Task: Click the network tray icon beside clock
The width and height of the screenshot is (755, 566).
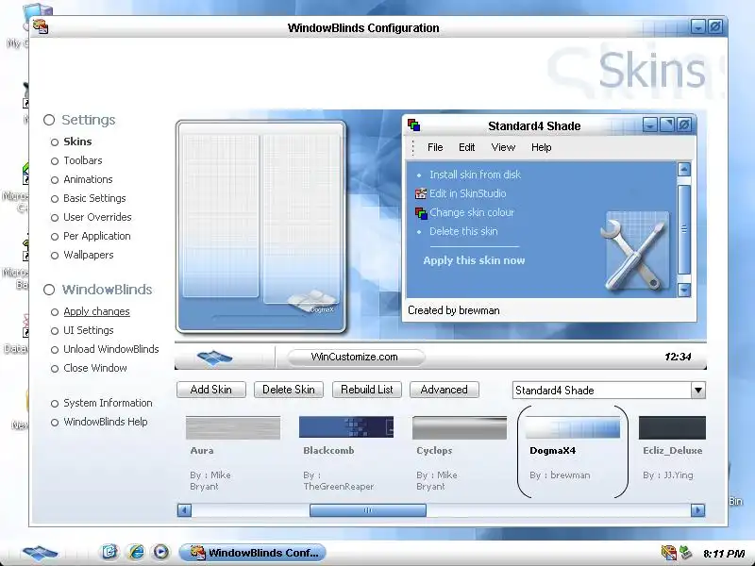Action: pyautogui.click(x=685, y=553)
